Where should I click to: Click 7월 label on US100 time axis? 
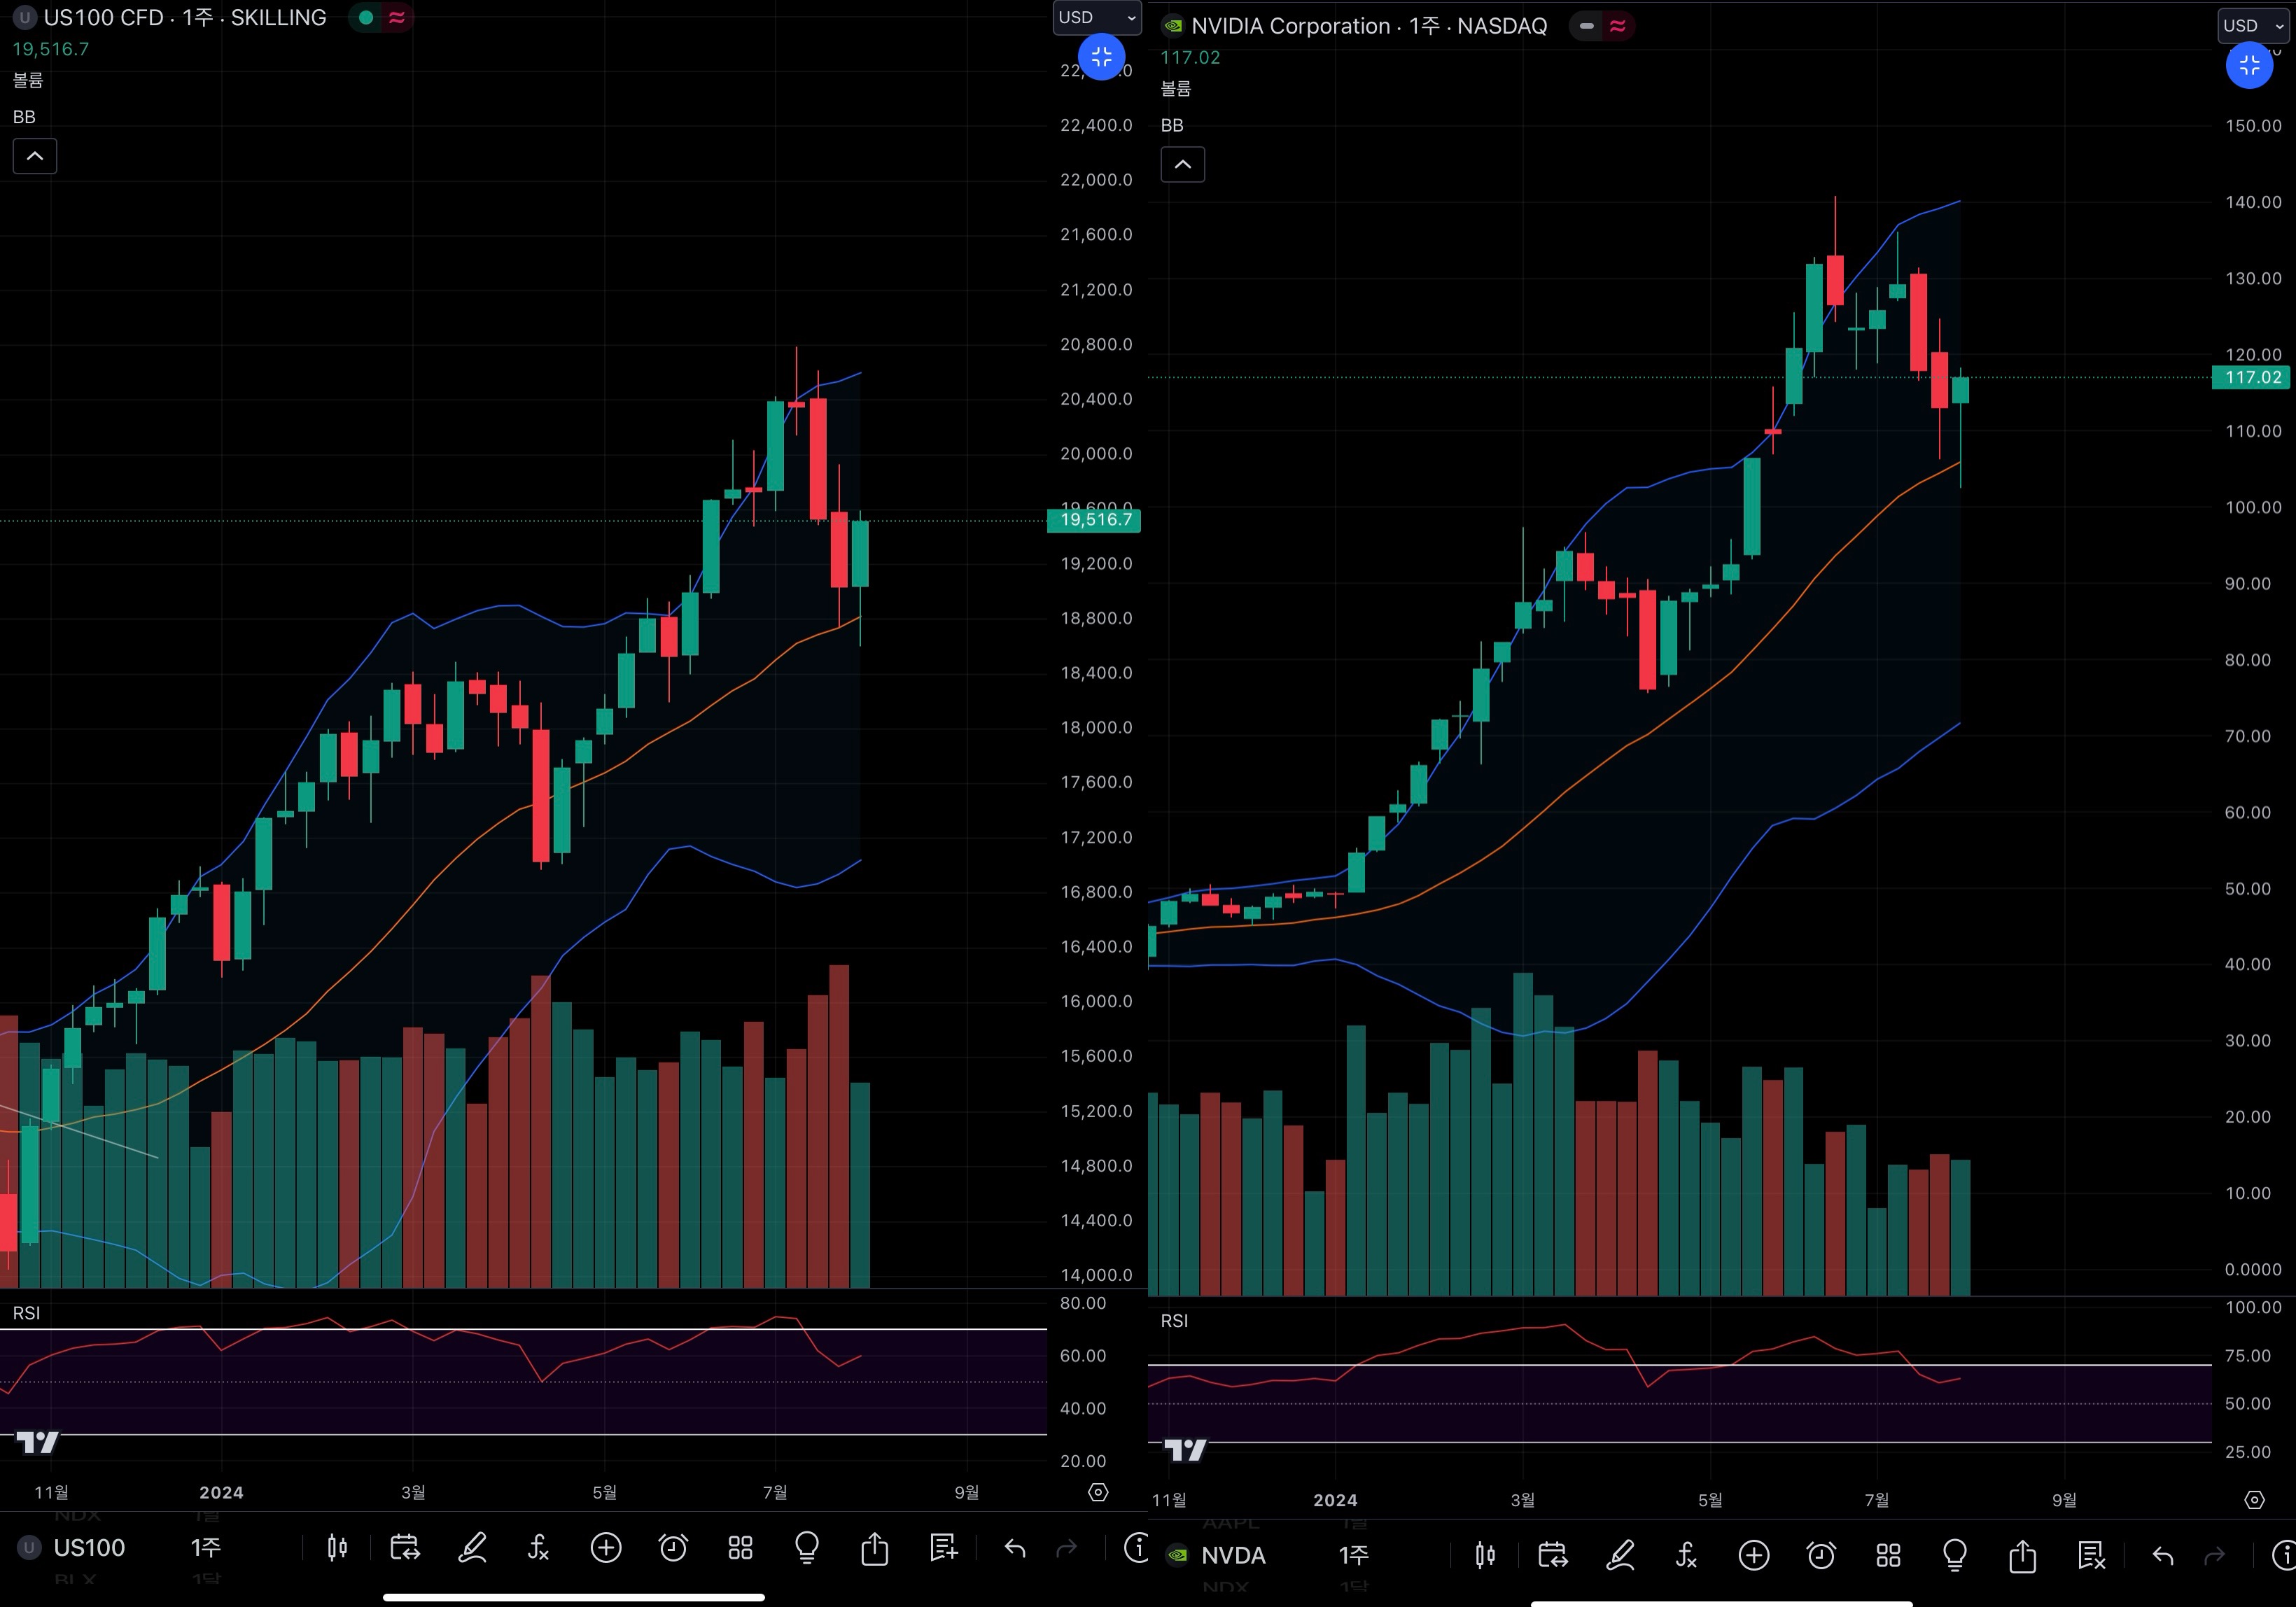click(775, 1492)
